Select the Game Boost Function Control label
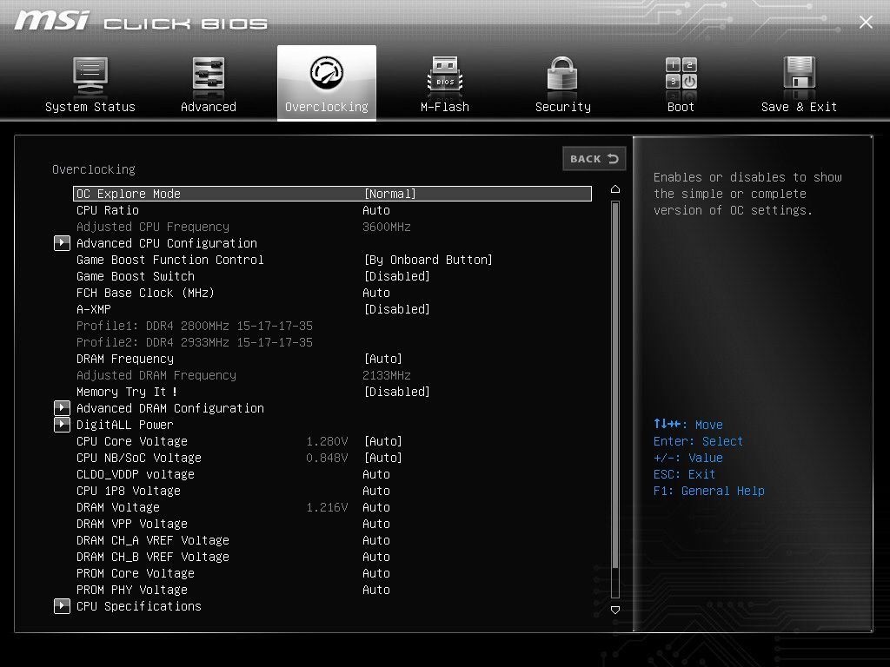This screenshot has width=890, height=667. 170,261
